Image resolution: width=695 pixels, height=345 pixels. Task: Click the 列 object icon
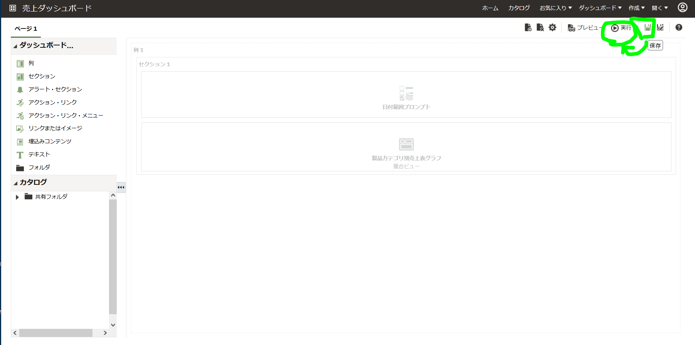[x=20, y=64]
